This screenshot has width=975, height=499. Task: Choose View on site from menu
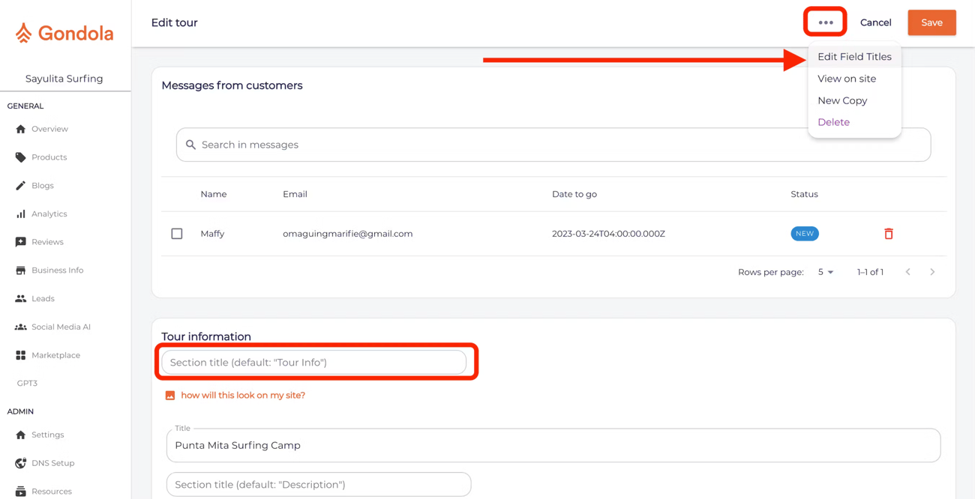point(847,79)
